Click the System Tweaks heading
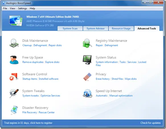 (33, 91)
